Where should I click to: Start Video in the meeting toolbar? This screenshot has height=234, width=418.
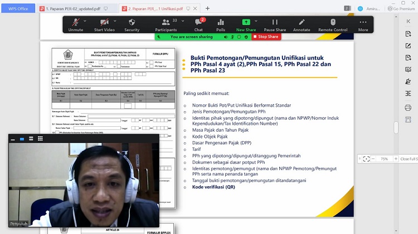pyautogui.click(x=104, y=24)
